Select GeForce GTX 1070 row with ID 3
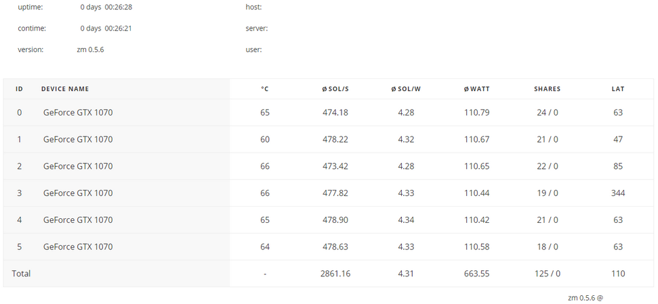Image resolution: width=658 pixels, height=304 pixels. pyautogui.click(x=329, y=193)
